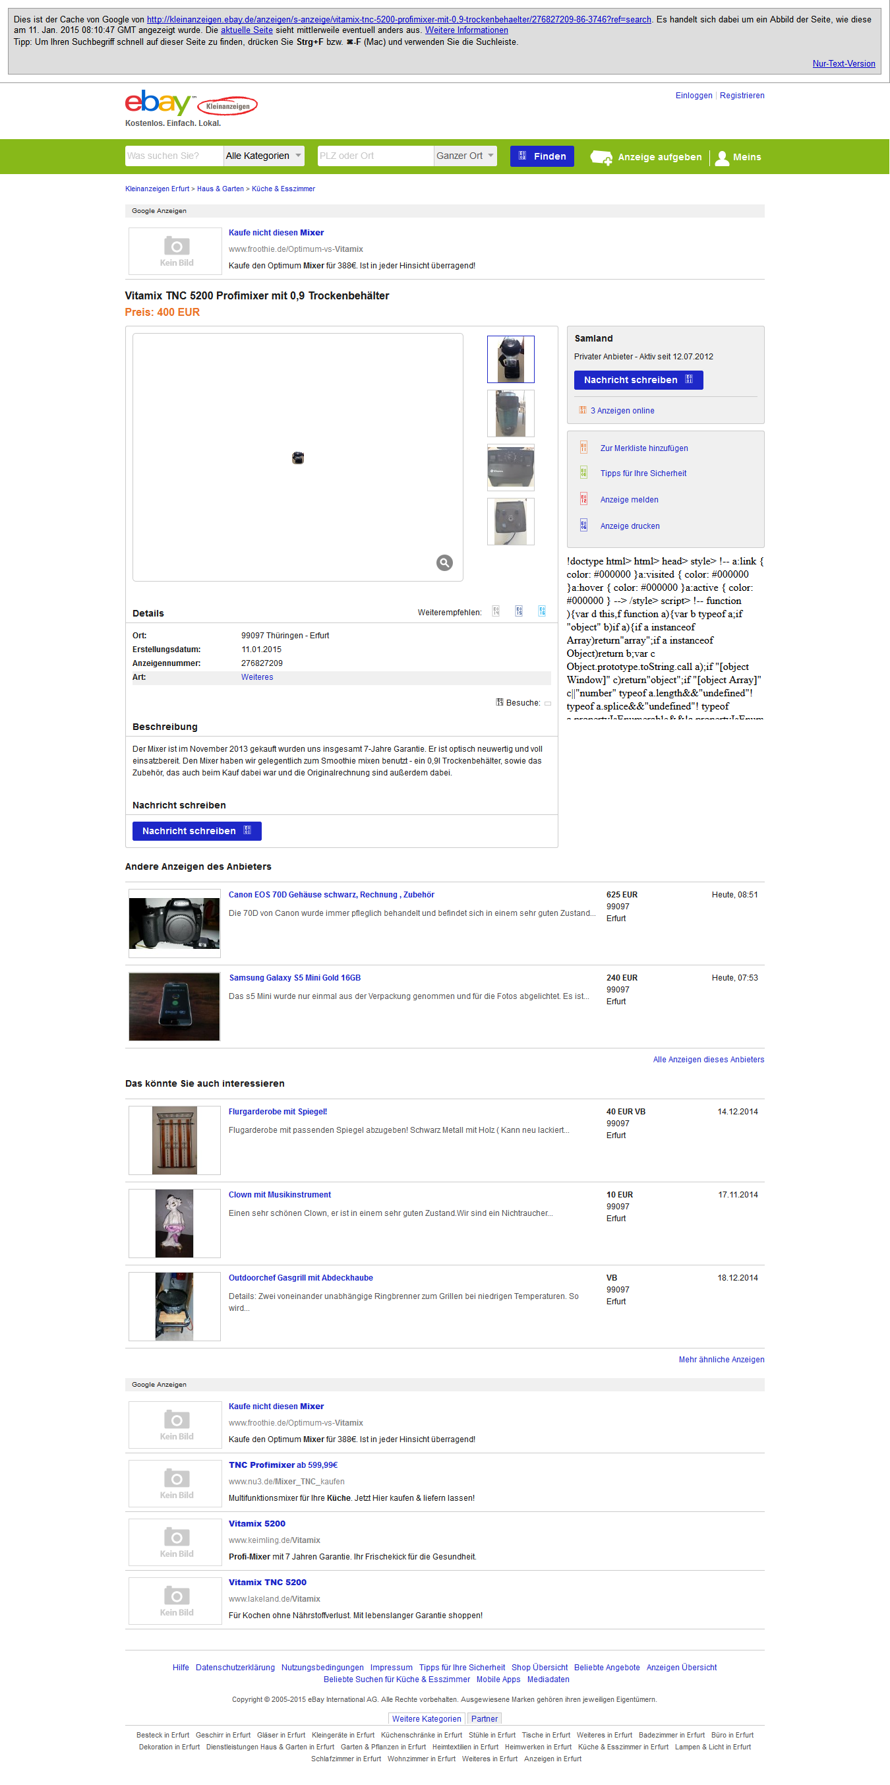Click icon beside Anzeige melden
Viewport: 890px width, 1785px height.
click(583, 499)
